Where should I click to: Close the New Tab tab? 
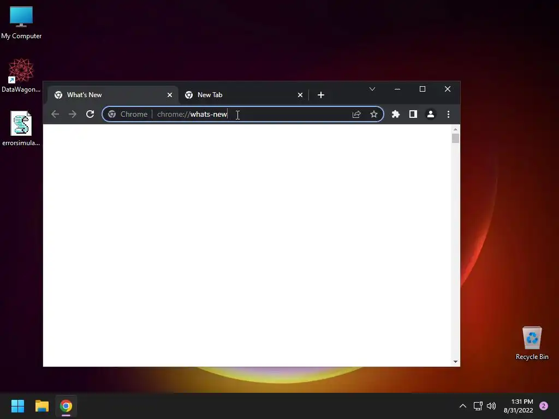300,95
